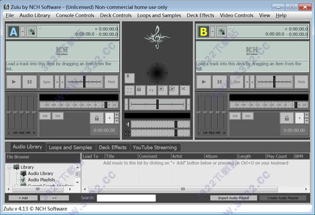Click crossfader right nudge arrow
315x215 pixels.
(x=188, y=104)
